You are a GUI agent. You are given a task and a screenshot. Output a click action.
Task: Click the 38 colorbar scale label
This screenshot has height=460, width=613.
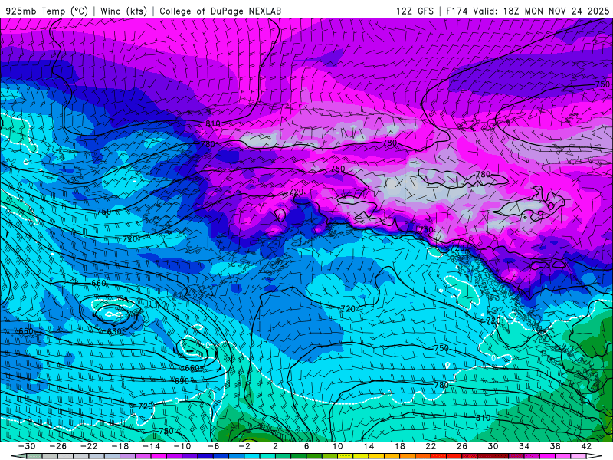555,446
